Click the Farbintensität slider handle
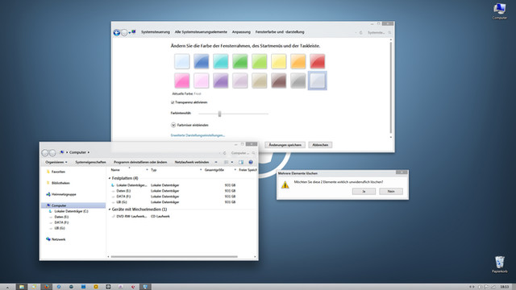516x290 pixels. point(219,114)
